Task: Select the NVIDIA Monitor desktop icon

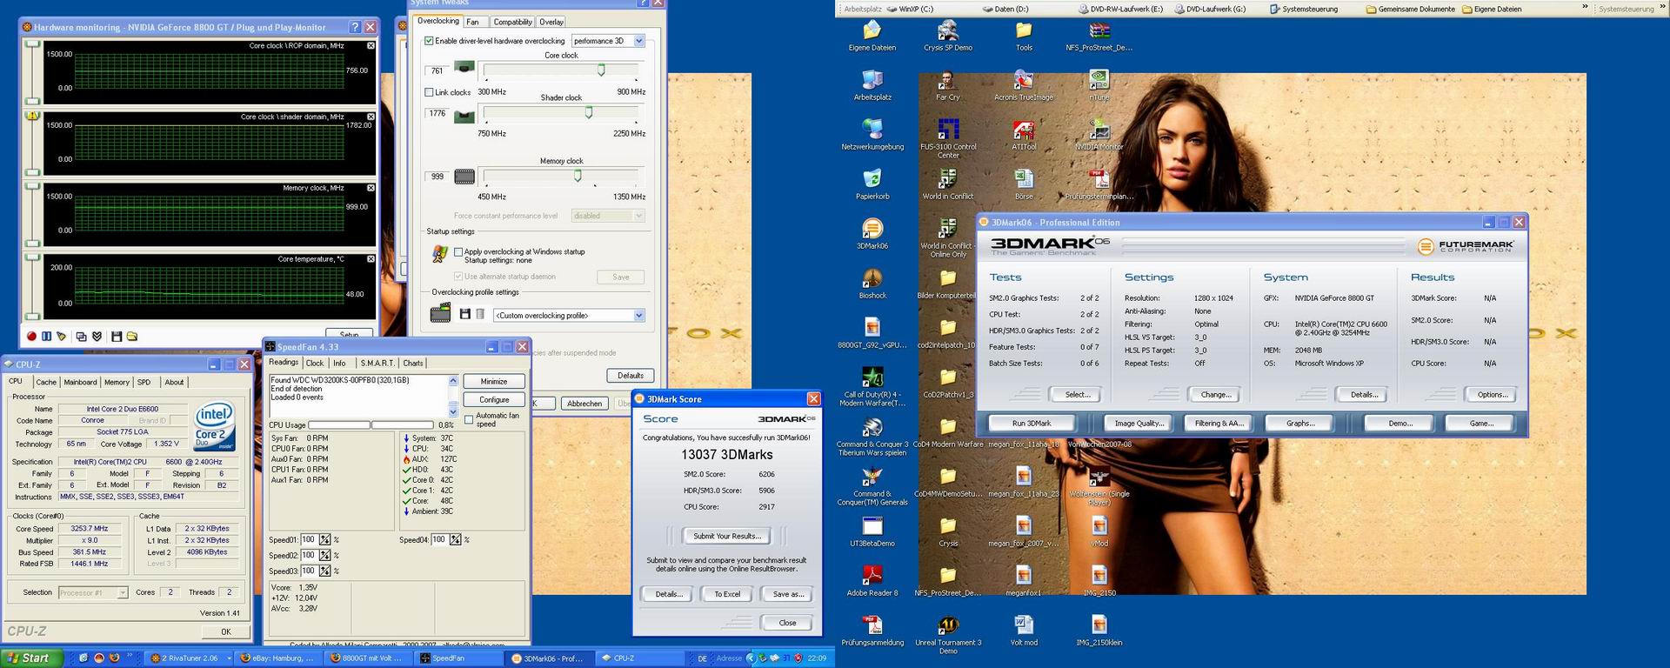Action: pos(1099,136)
